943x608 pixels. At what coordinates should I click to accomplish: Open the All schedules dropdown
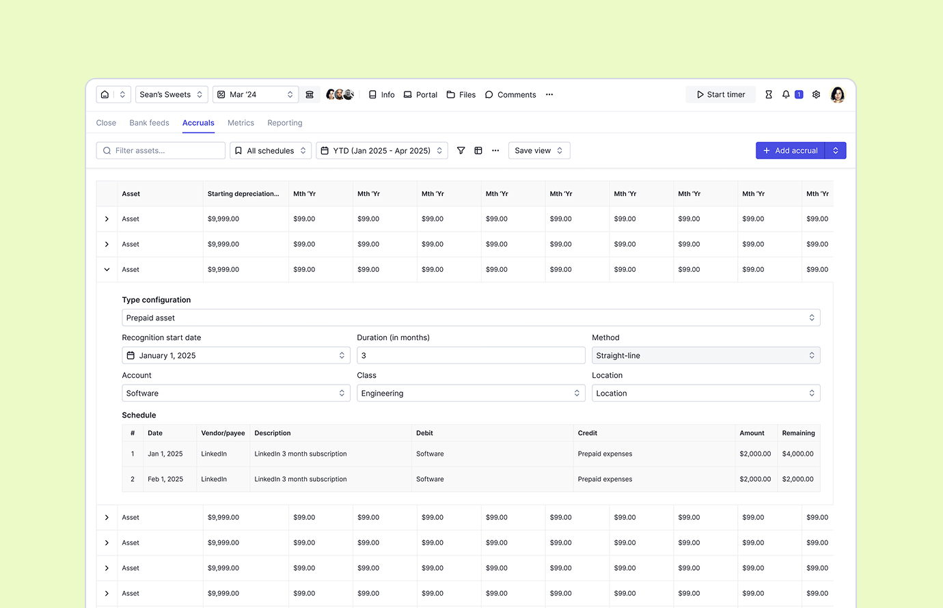[271, 150]
